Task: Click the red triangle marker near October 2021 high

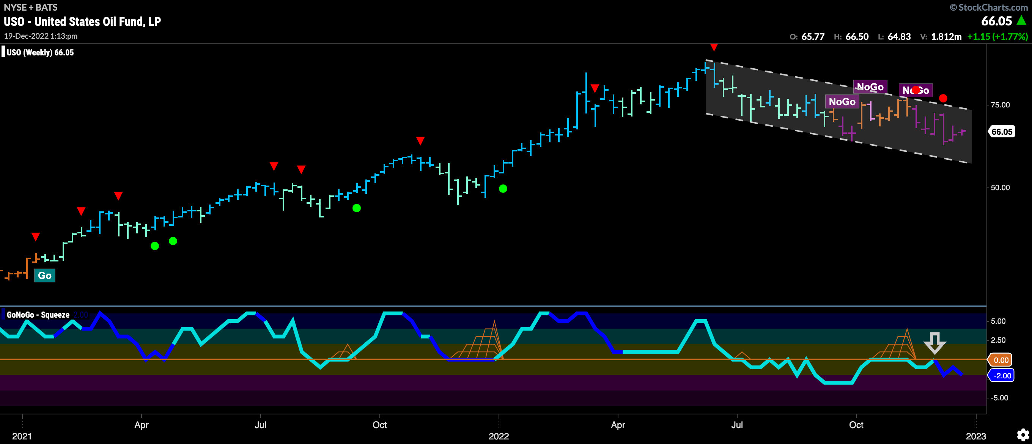Action: click(x=420, y=141)
